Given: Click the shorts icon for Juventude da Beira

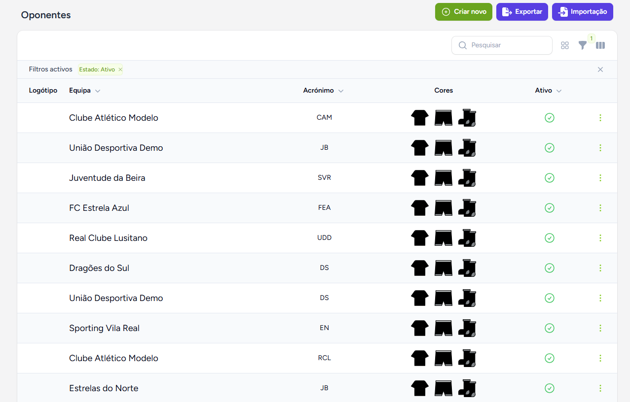Looking at the screenshot, I should click(444, 178).
